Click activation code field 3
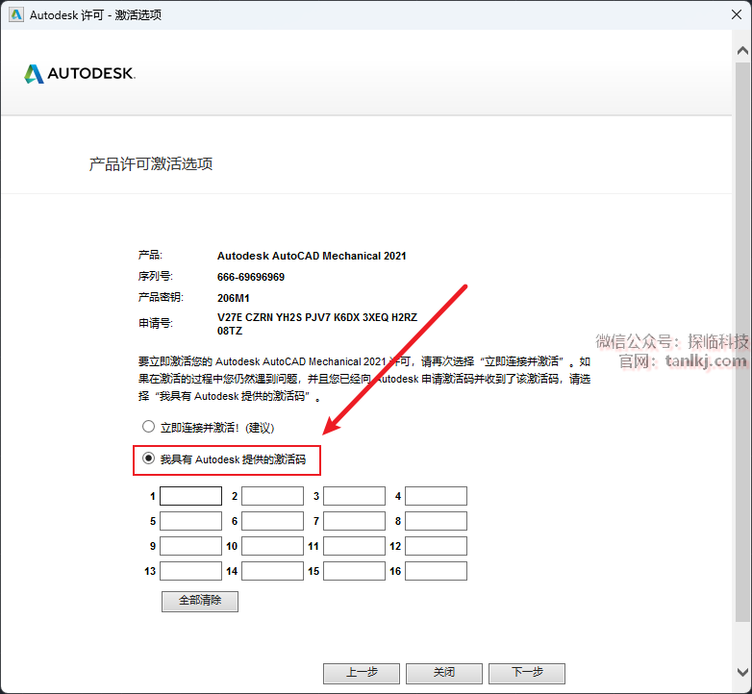 pos(355,496)
